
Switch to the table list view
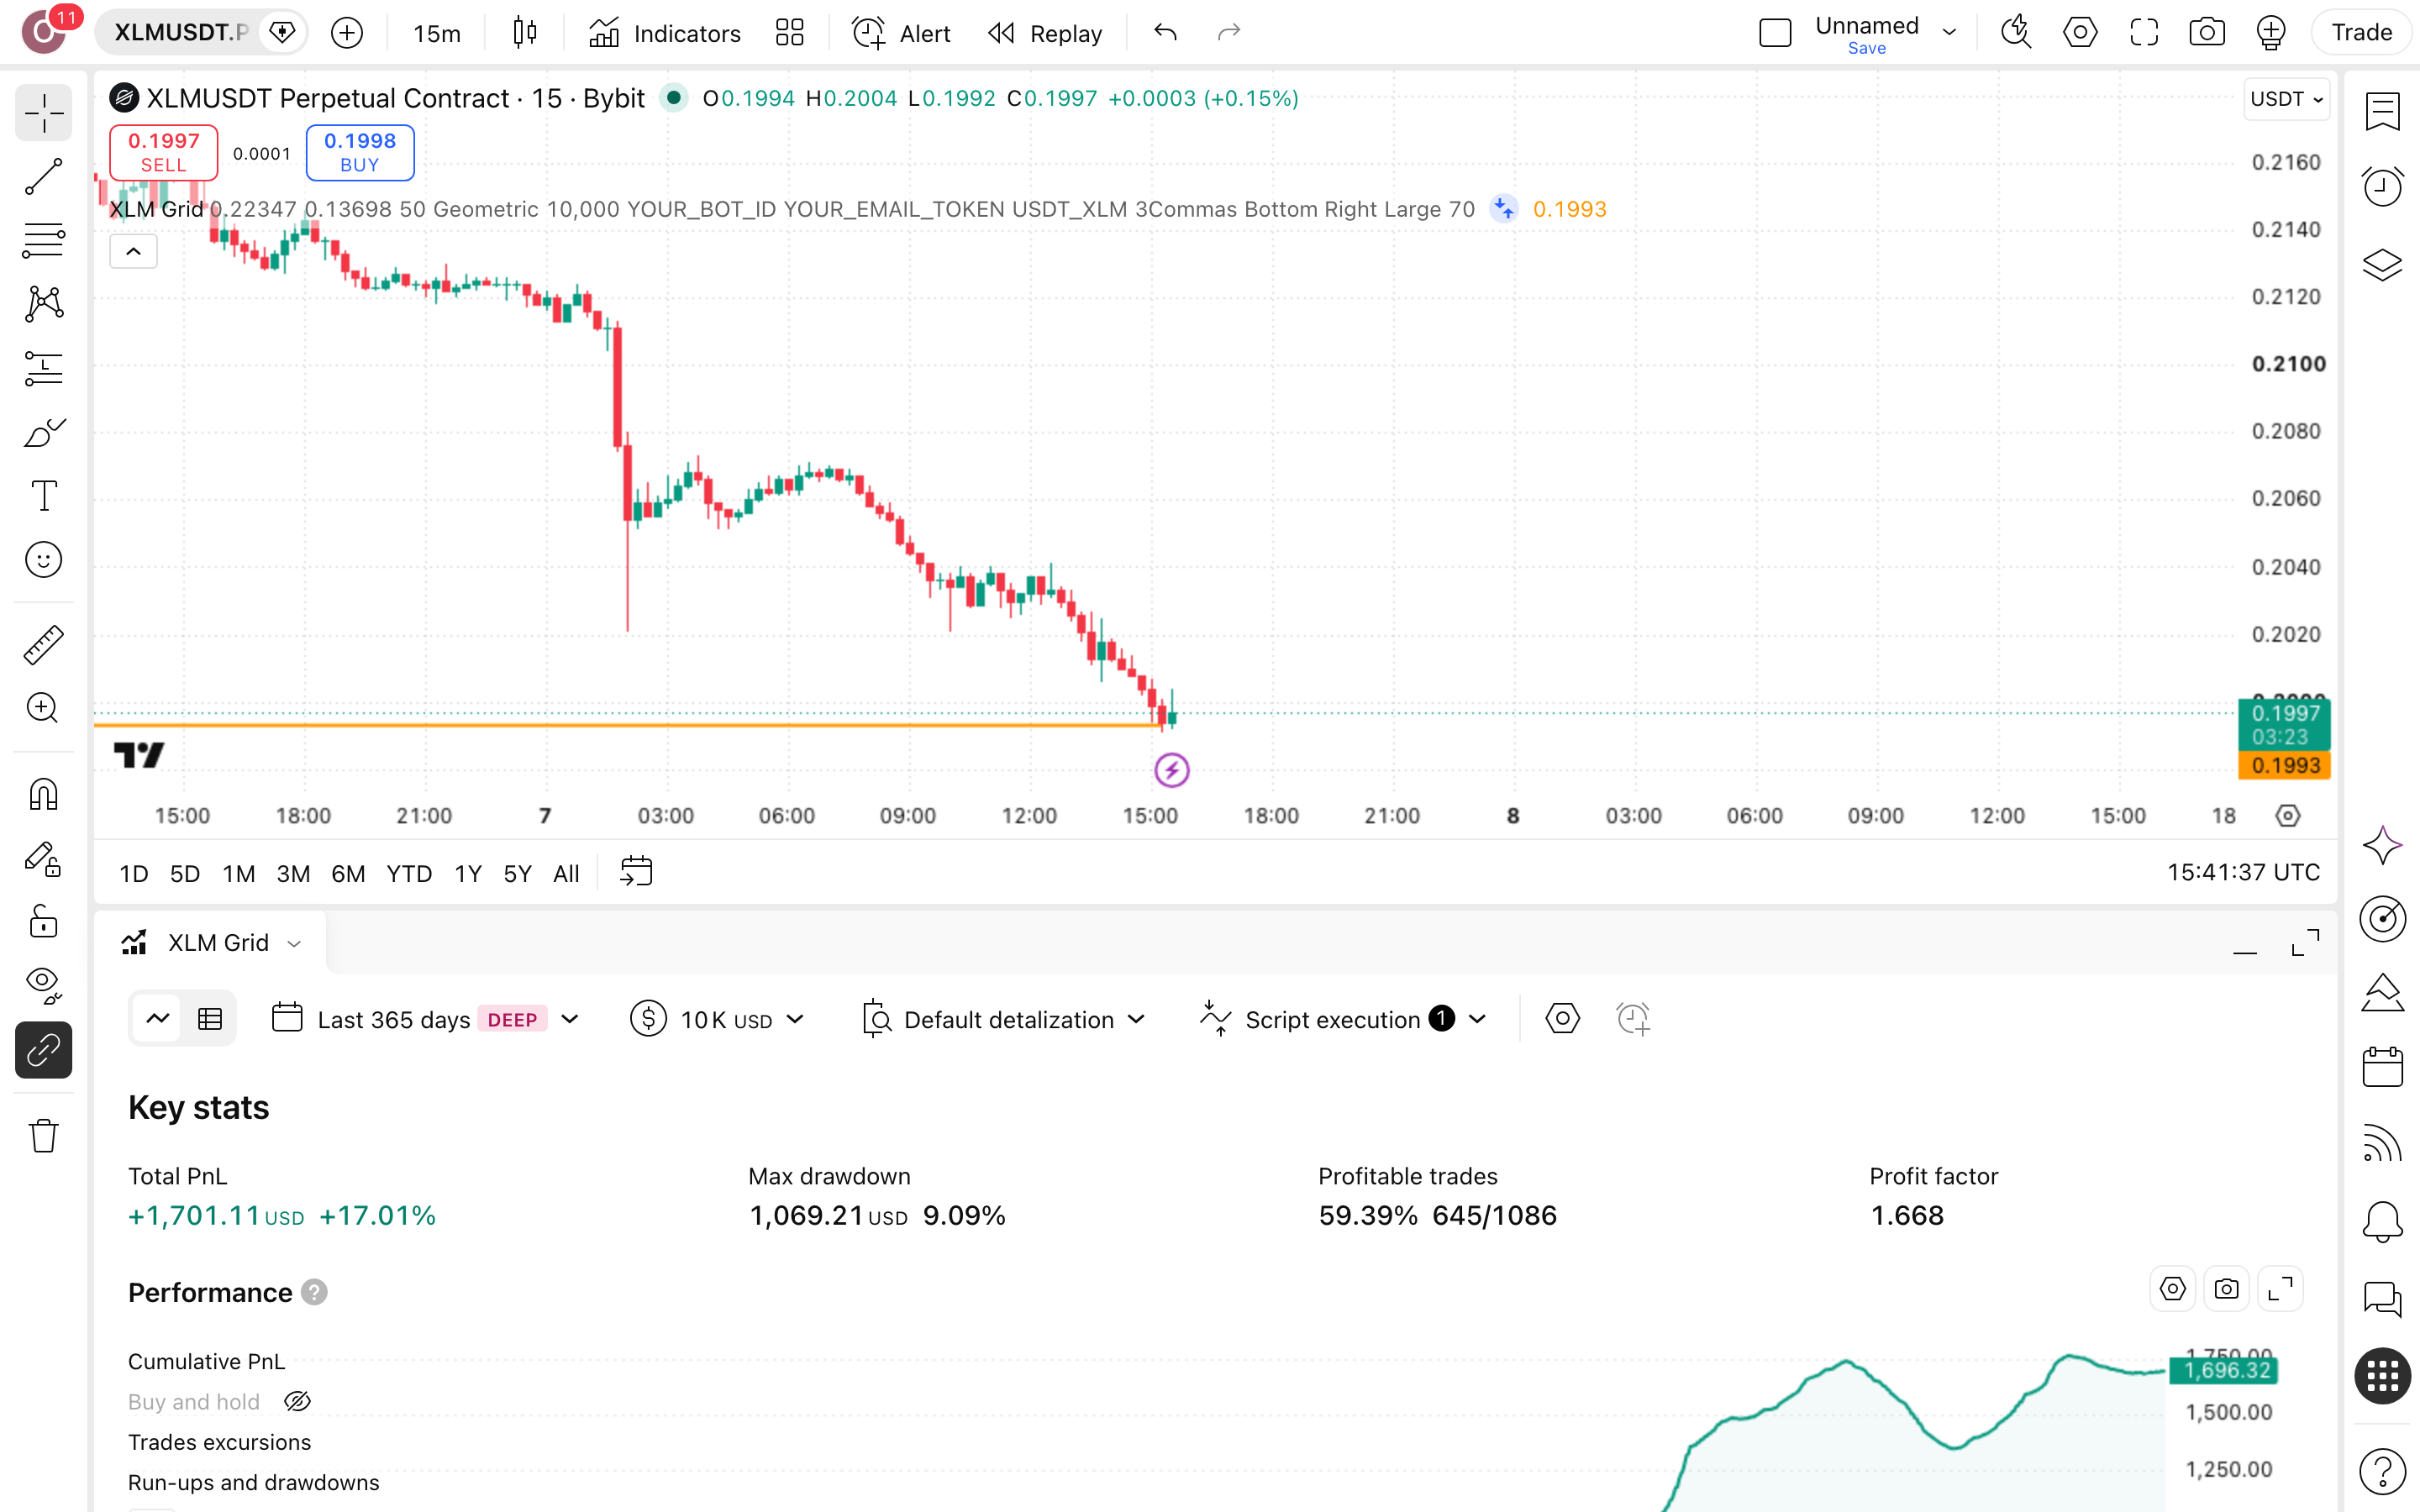[210, 1019]
